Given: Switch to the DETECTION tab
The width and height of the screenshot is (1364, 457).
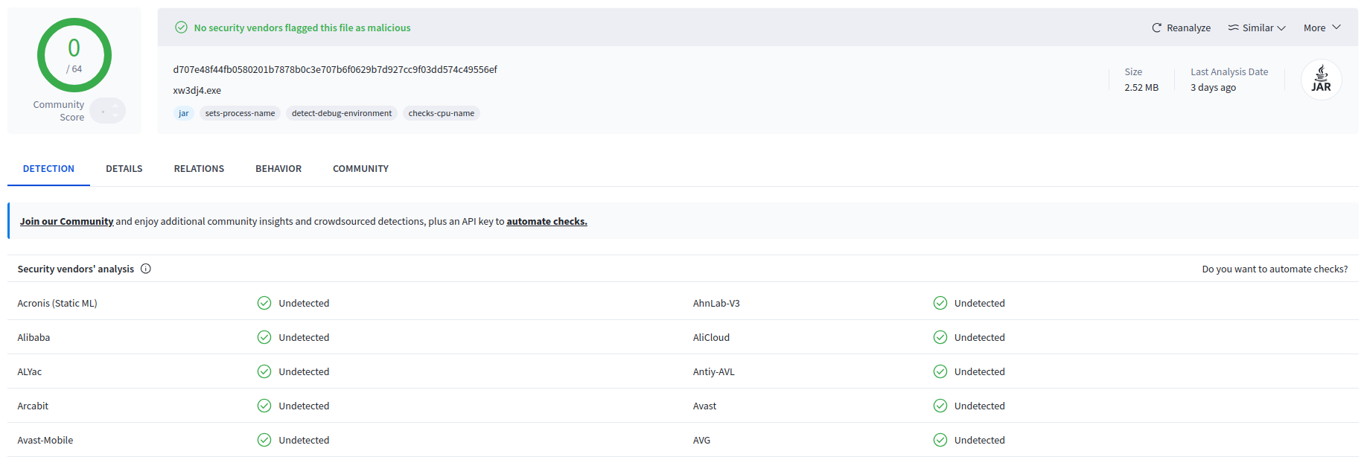Looking at the screenshot, I should (48, 169).
